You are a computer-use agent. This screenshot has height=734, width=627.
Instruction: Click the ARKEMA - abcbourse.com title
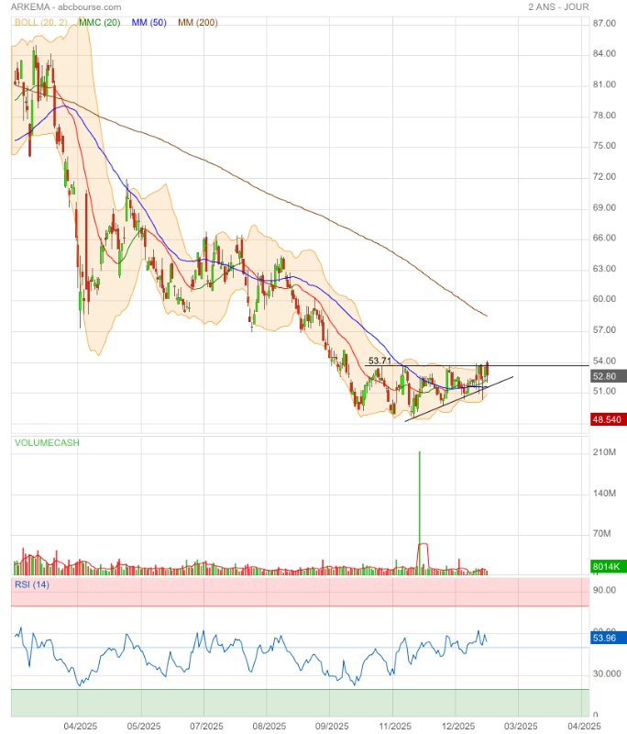coord(66,7)
